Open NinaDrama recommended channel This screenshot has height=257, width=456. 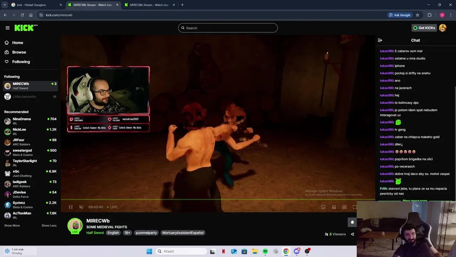pos(30,121)
